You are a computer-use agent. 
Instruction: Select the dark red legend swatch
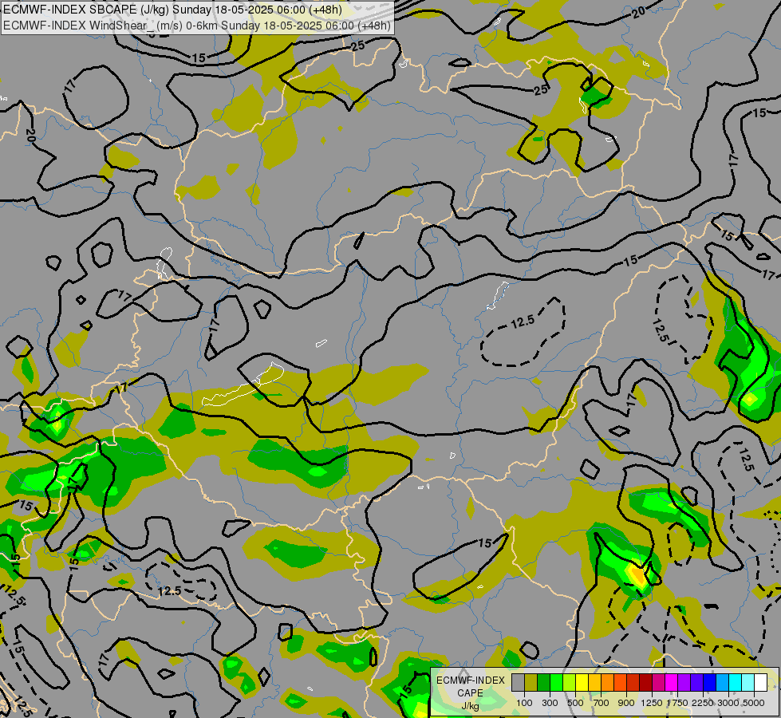(646, 683)
